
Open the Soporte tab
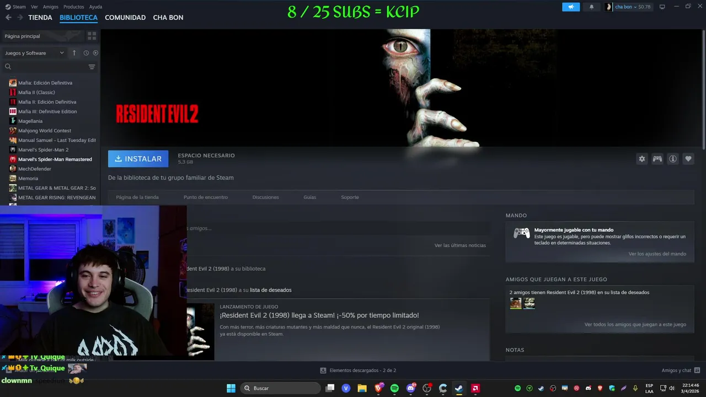coord(350,197)
